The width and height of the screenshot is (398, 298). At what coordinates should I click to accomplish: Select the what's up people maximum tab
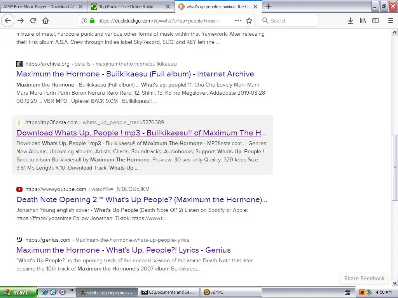[218, 7]
